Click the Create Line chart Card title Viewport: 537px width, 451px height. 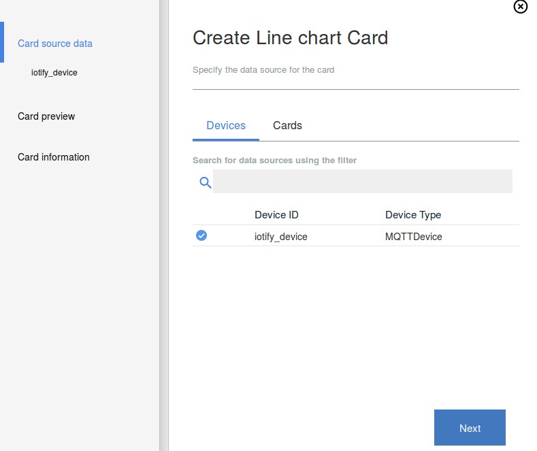291,37
